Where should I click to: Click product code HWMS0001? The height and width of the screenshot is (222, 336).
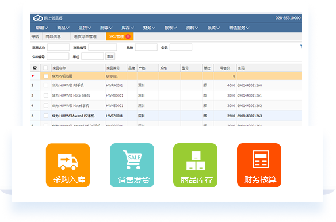coord(114,106)
